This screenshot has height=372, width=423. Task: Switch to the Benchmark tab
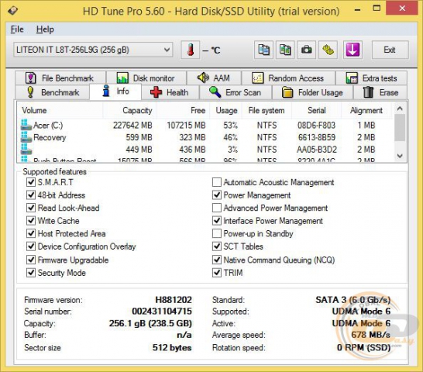pyautogui.click(x=53, y=92)
